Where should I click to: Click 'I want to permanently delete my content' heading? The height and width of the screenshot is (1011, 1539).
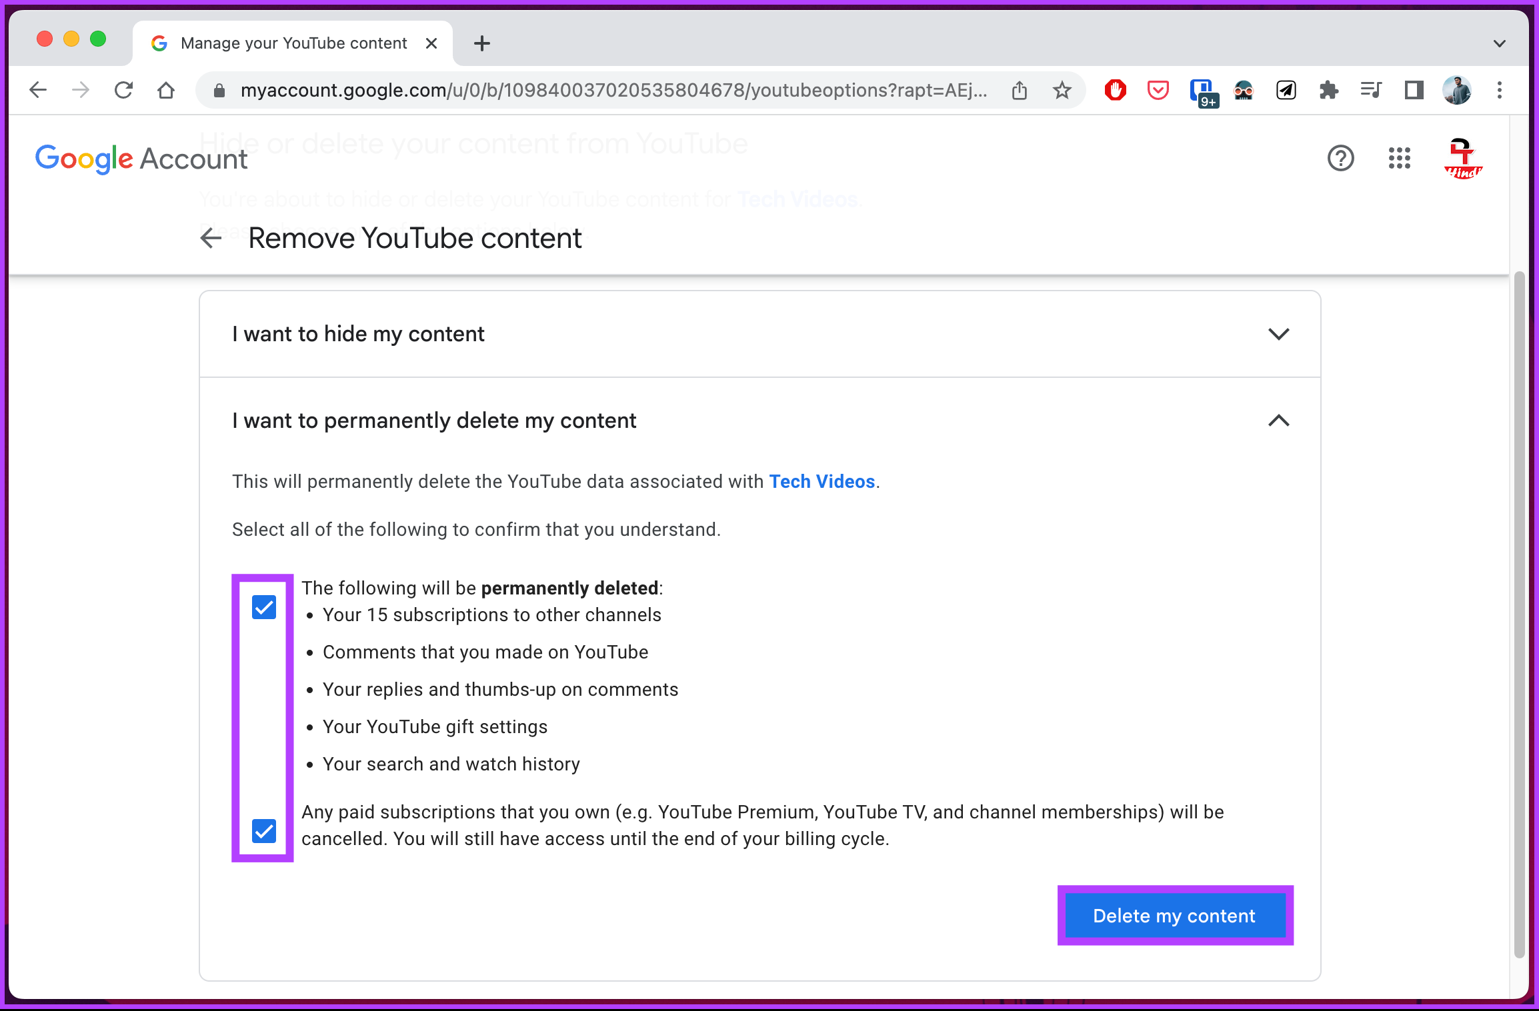click(434, 421)
